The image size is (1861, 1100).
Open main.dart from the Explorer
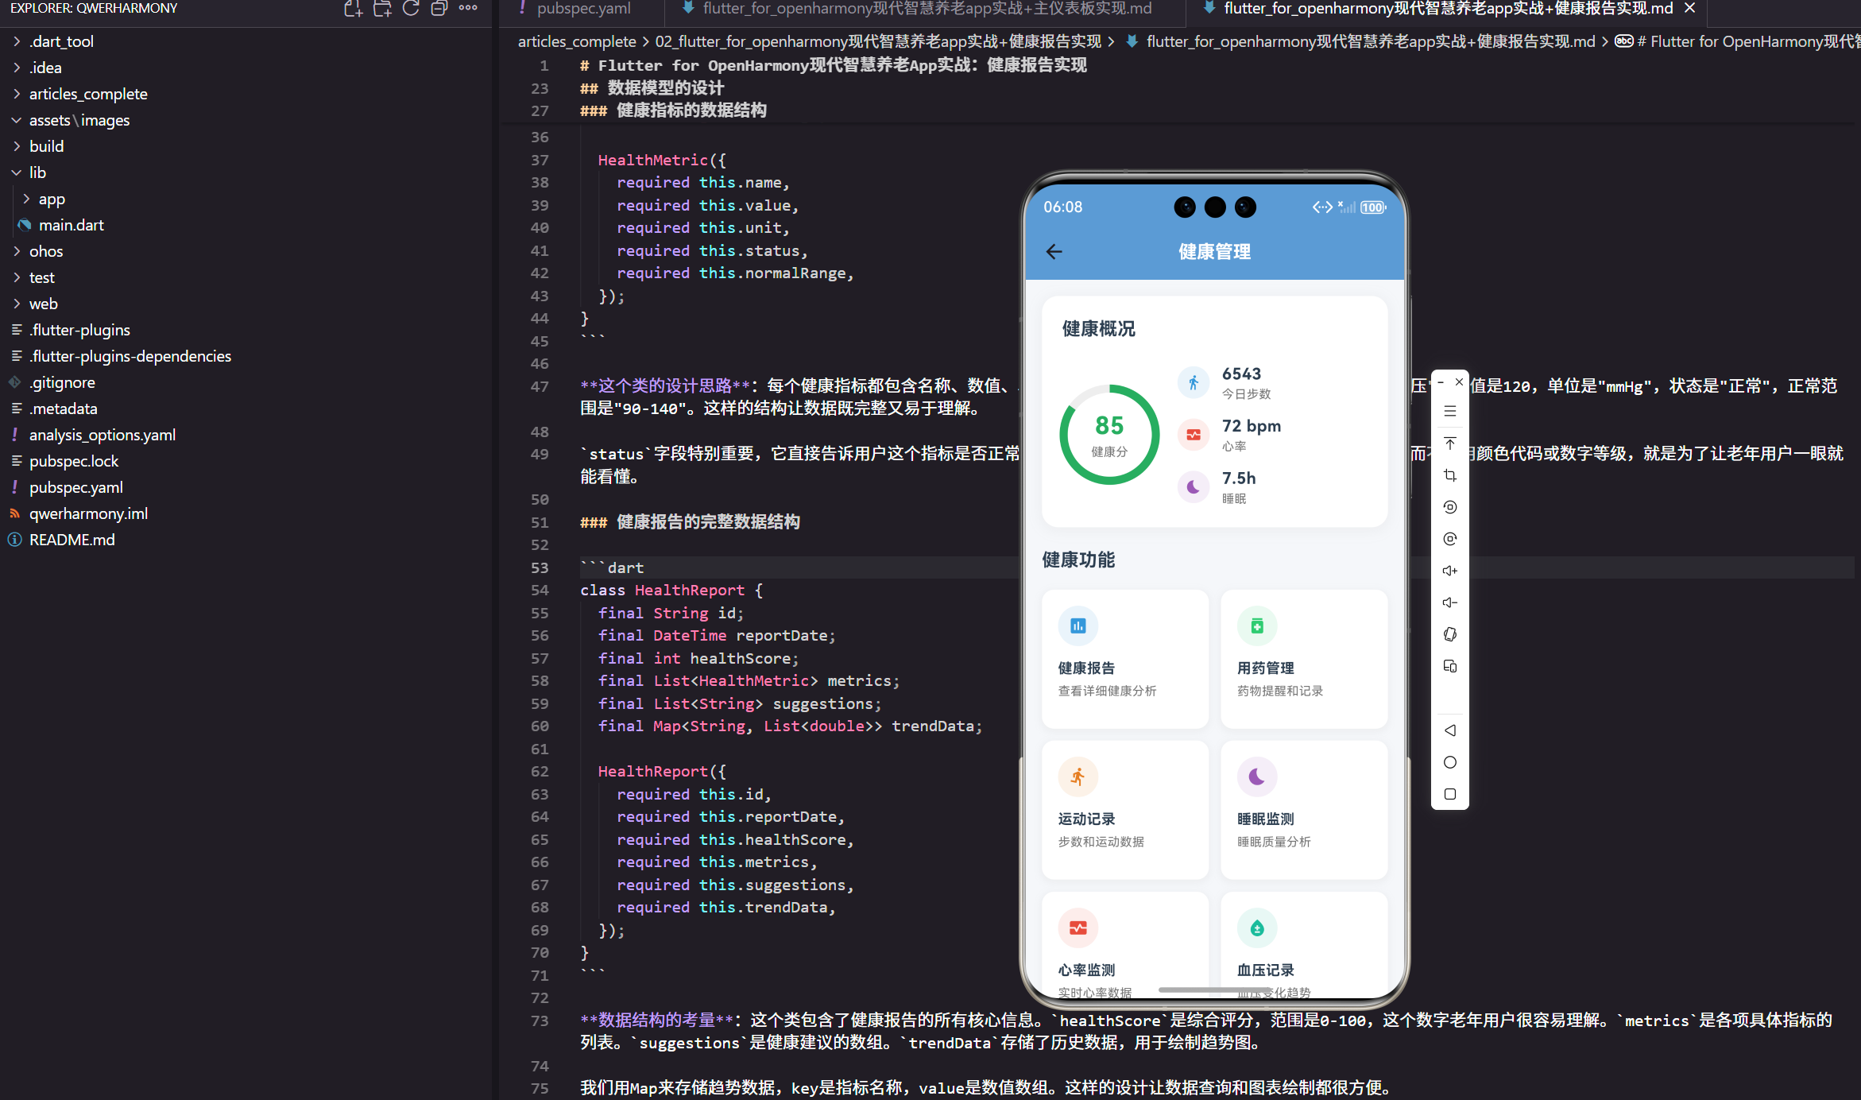click(x=71, y=224)
